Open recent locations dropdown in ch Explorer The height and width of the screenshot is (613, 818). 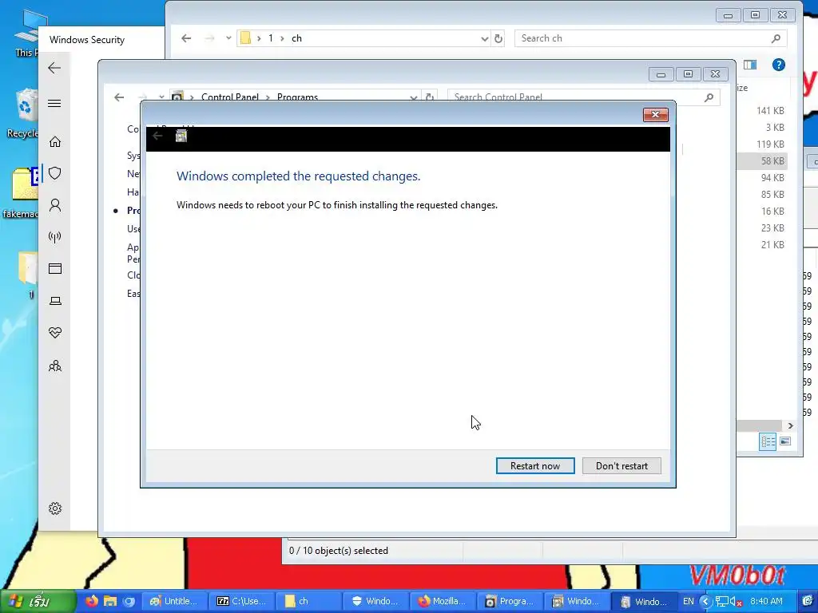coord(228,38)
